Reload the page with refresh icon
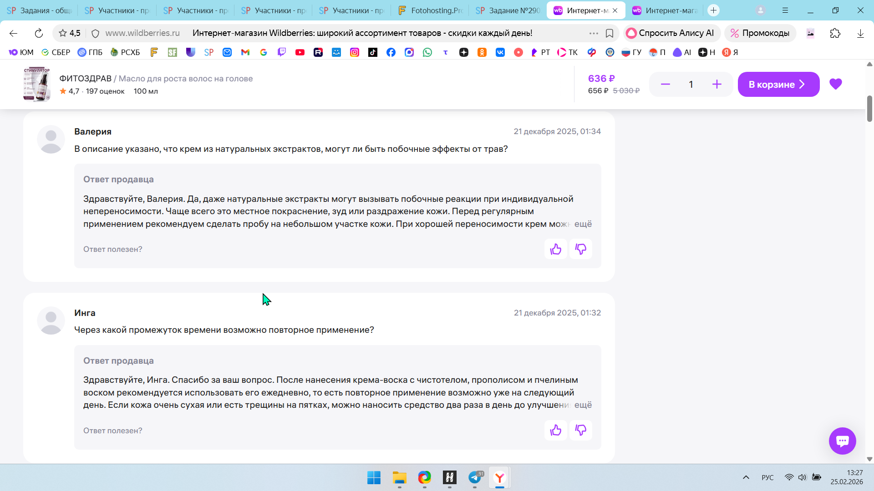 [x=39, y=33]
